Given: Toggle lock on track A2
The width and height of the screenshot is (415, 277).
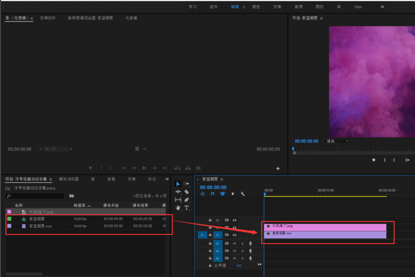Looking at the screenshot, I should (210, 251).
